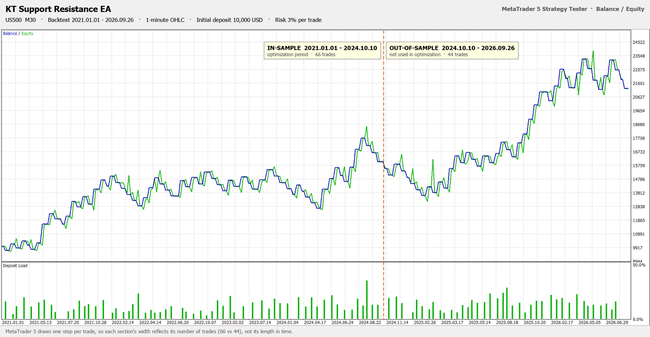Click the x-axis date label 2023.02.02
650x337 pixels.
pyautogui.click(x=232, y=322)
